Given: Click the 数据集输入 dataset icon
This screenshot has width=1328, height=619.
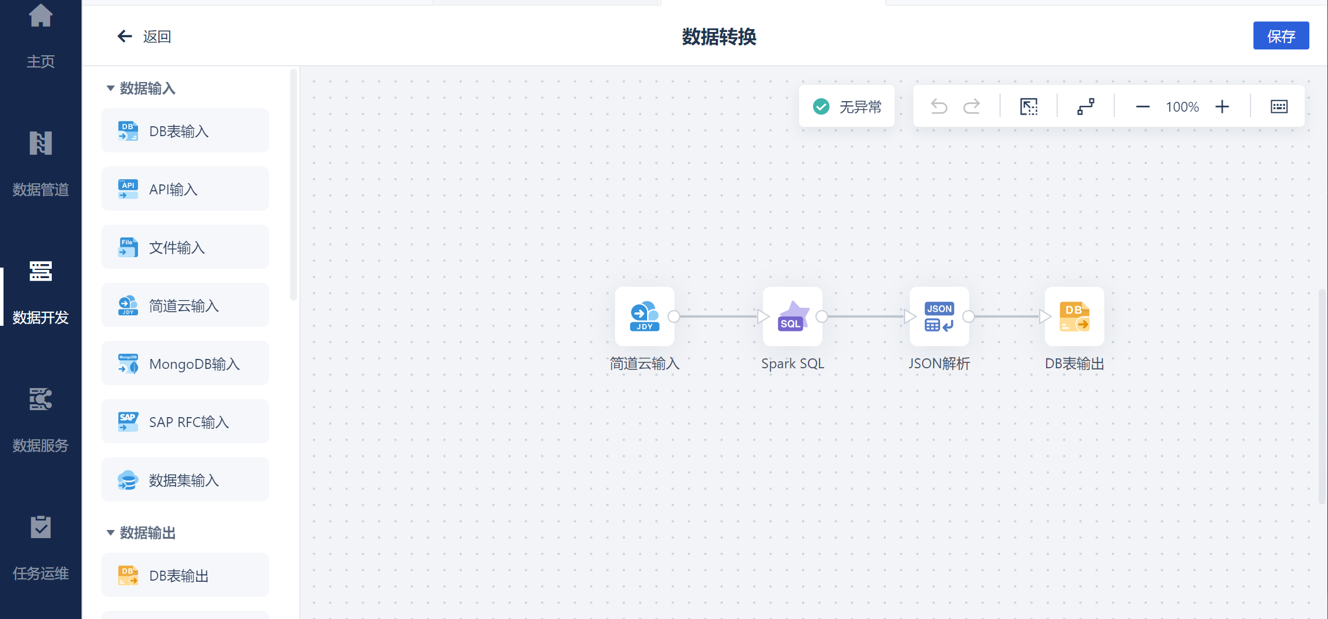Looking at the screenshot, I should click(x=128, y=480).
